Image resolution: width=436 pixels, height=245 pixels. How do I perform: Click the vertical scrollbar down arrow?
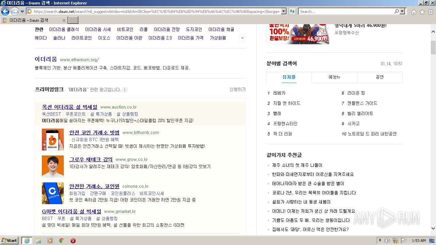tap(433, 229)
